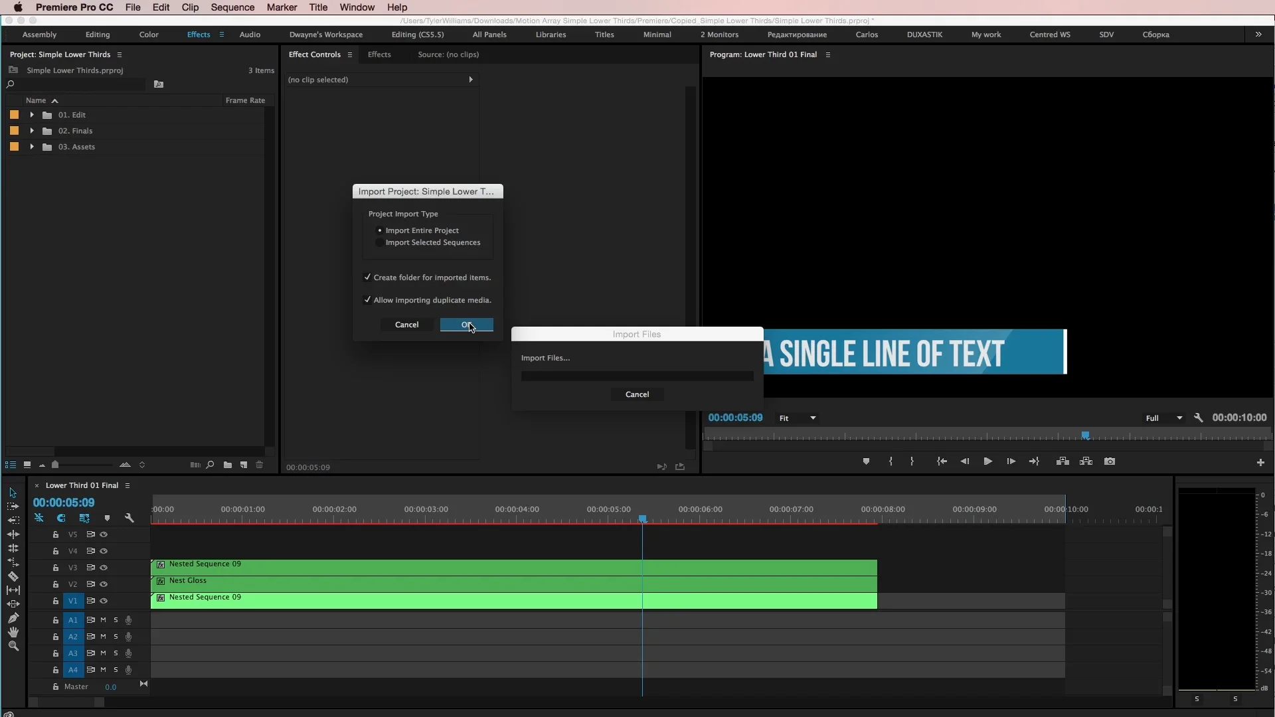Open the Sequence menu
Screen dimensions: 1275x717
pyautogui.click(x=232, y=7)
